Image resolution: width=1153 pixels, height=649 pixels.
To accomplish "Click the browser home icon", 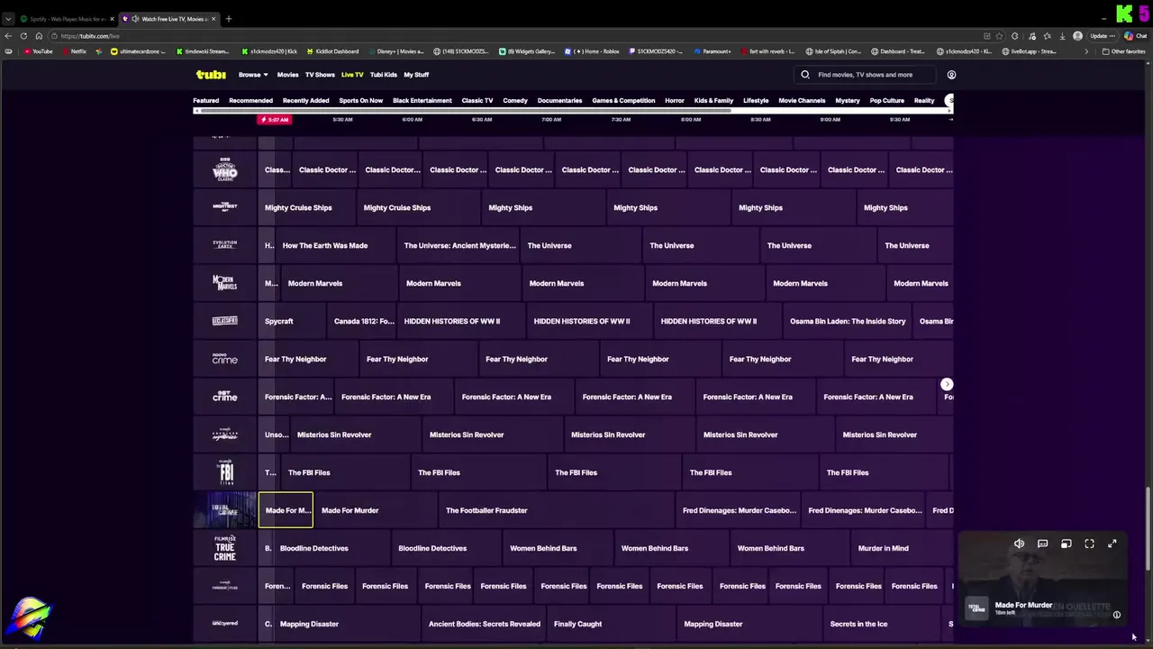I will (39, 36).
